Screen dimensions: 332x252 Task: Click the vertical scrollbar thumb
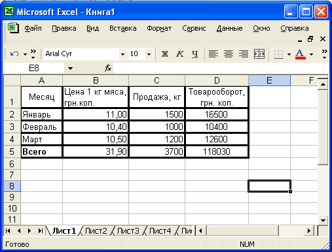point(323,128)
